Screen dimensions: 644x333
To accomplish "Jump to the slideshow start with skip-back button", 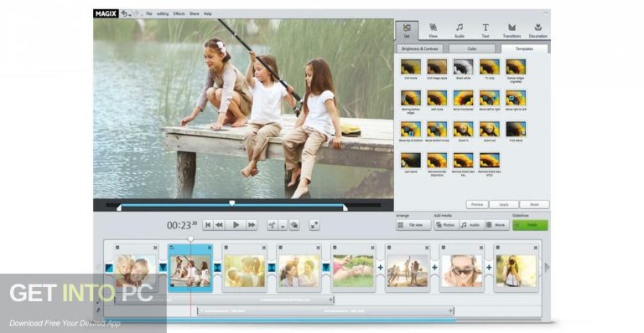I will (x=208, y=225).
